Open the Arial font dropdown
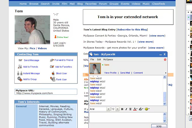The width and height of the screenshot is (192, 128). [108, 109]
